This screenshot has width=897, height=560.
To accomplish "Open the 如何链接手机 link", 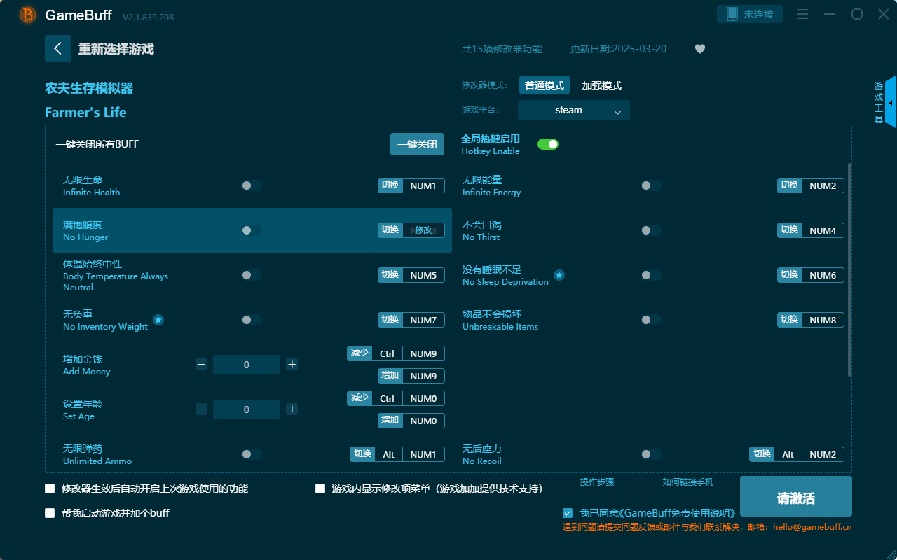I will (688, 482).
